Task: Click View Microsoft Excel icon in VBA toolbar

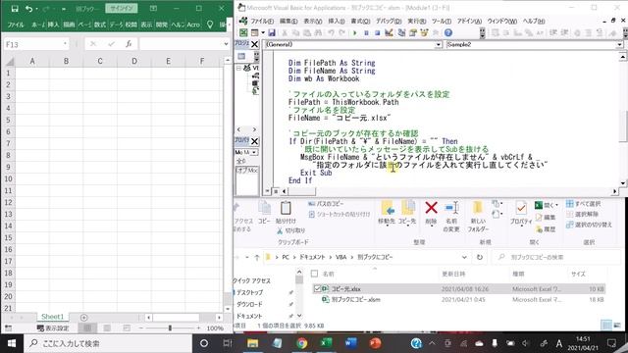Action: pos(243,32)
